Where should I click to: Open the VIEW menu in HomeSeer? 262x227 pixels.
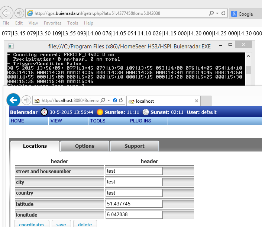tap(68, 121)
